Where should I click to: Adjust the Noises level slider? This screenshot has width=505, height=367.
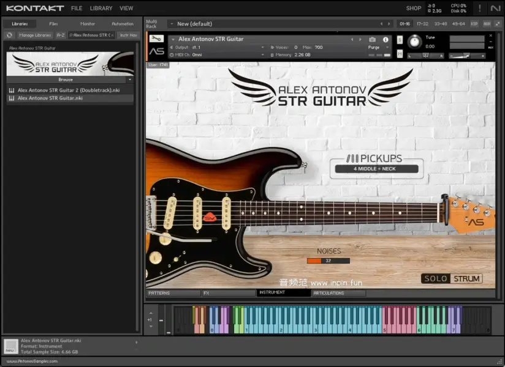pos(328,261)
